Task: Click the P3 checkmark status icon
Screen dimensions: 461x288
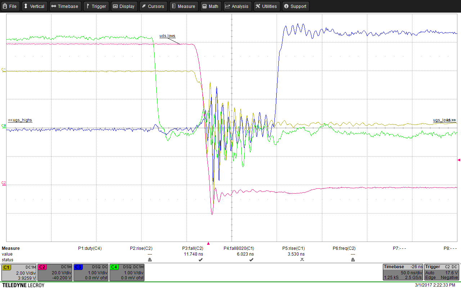Action: (x=201, y=260)
